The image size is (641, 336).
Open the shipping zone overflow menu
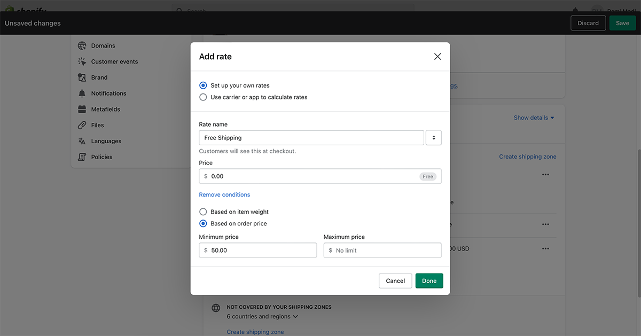tap(545, 174)
